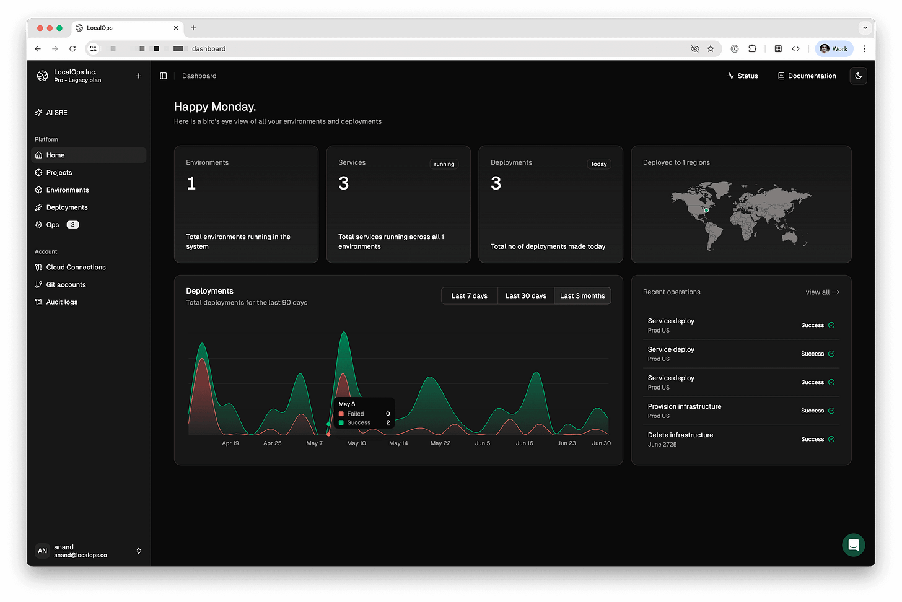Screen dimensions: 902x602
Task: Open Environments in the sidebar
Action: coord(89,190)
